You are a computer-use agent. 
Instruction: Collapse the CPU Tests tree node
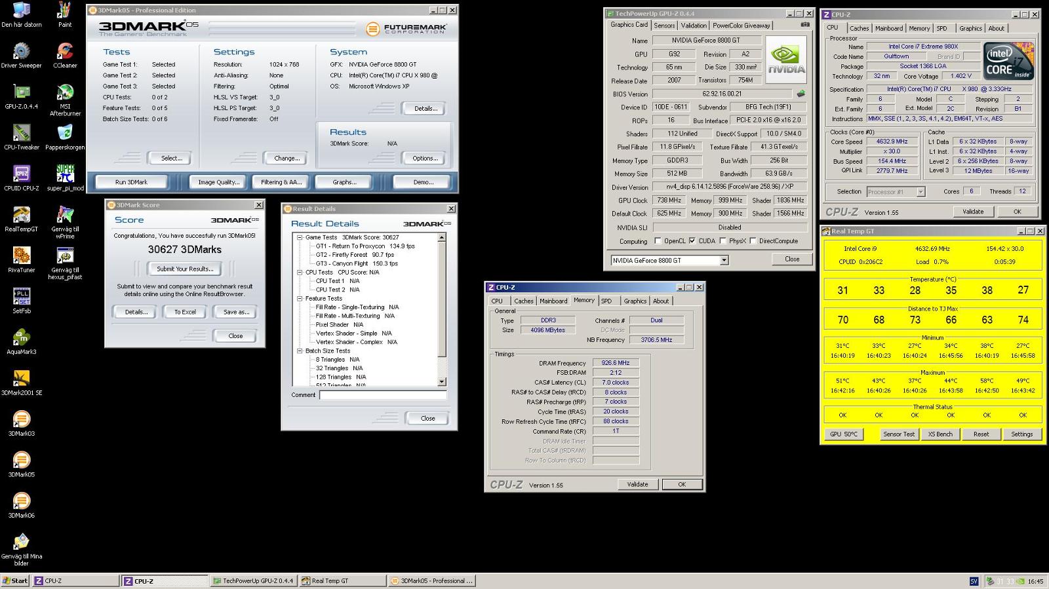[300, 273]
